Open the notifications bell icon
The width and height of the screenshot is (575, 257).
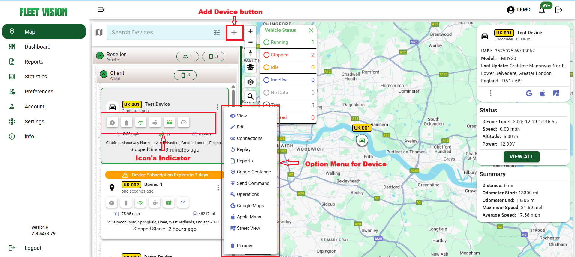click(x=542, y=10)
